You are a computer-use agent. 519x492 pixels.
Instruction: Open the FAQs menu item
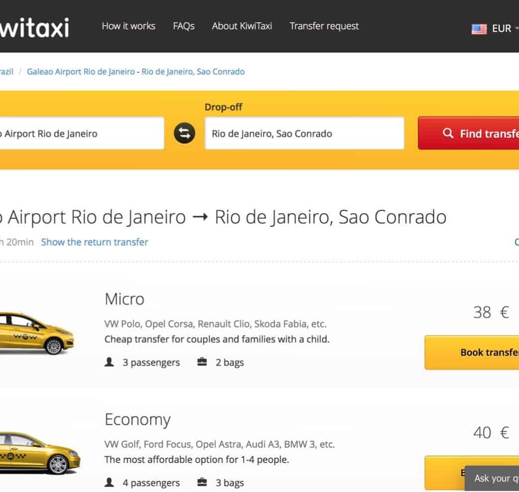184,26
